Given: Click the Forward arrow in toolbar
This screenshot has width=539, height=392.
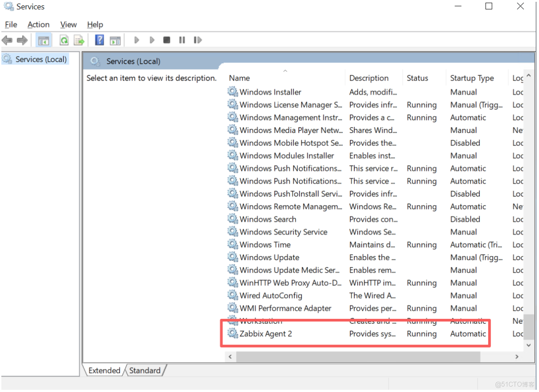Looking at the screenshot, I should pyautogui.click(x=22, y=40).
